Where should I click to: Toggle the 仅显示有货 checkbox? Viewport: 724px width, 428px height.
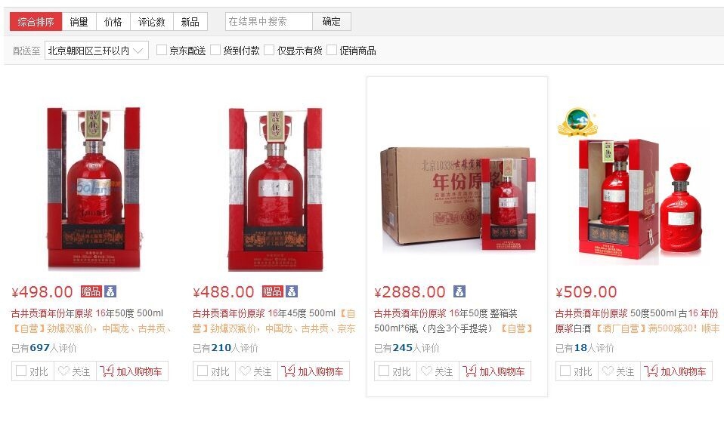point(269,50)
